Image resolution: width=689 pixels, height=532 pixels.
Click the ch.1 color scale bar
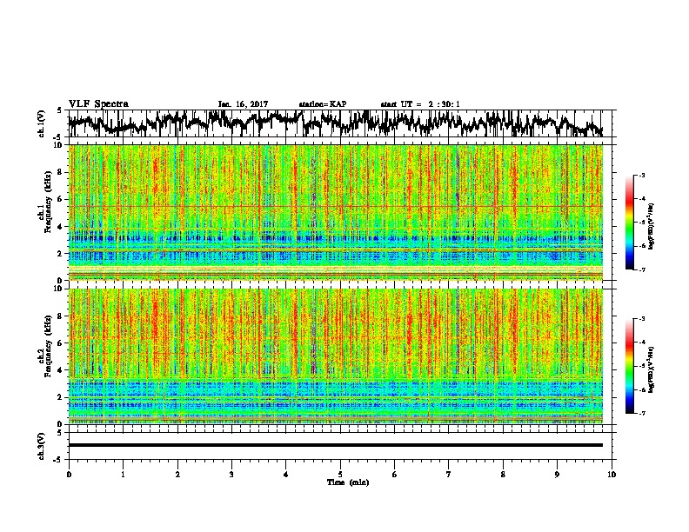tap(629, 223)
